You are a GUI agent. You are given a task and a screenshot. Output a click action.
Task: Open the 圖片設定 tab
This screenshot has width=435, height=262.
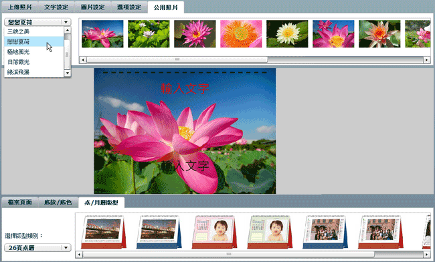pos(92,7)
